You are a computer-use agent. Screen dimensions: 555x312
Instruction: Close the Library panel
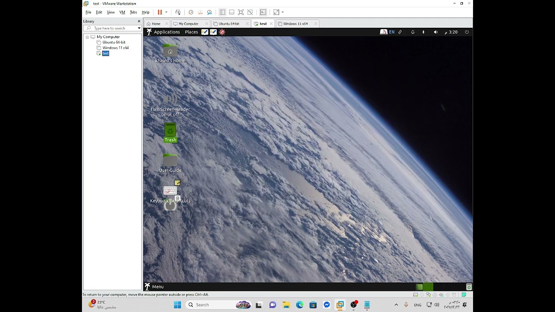[x=139, y=21]
